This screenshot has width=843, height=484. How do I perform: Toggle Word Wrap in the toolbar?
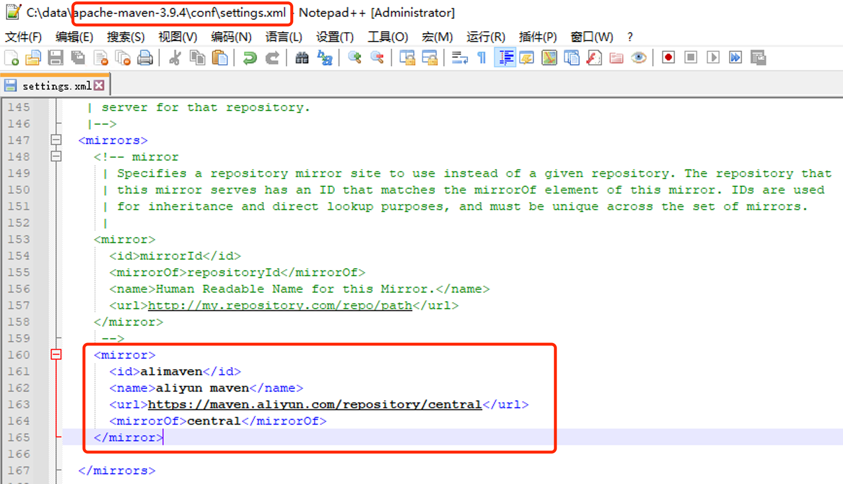(459, 58)
